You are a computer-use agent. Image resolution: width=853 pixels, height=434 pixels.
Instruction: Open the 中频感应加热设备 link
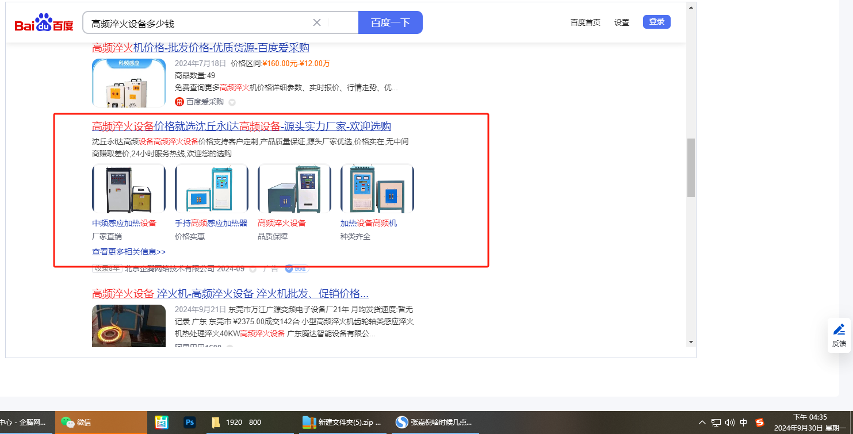(124, 223)
